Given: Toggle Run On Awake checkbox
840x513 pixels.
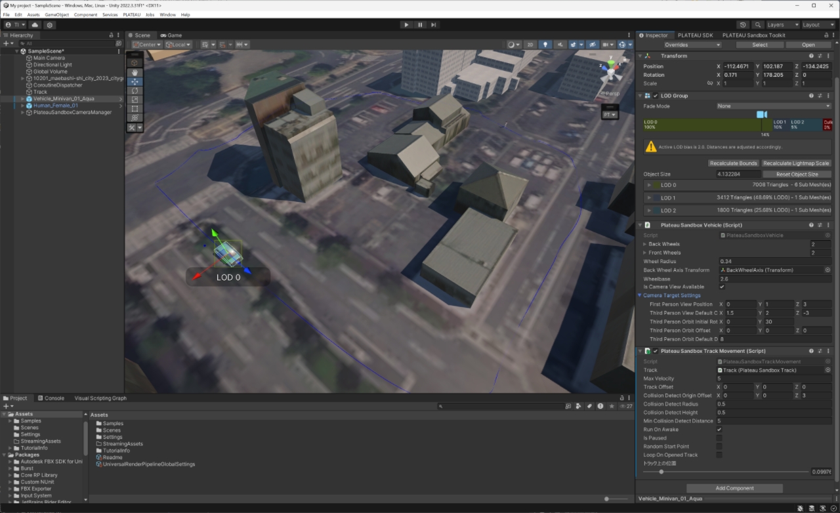Looking at the screenshot, I should coord(719,430).
